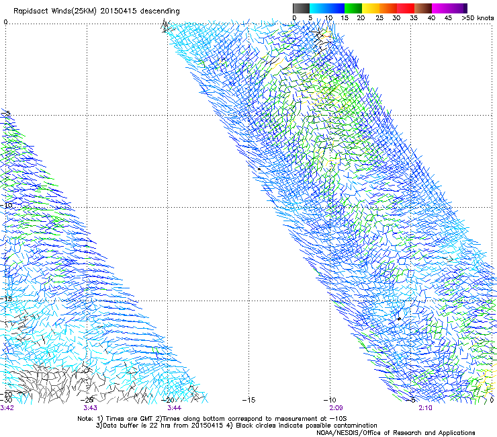The image size is (497, 437).
Task: Click the "-10" longitude label on bottom axis
Action: (x=330, y=400)
